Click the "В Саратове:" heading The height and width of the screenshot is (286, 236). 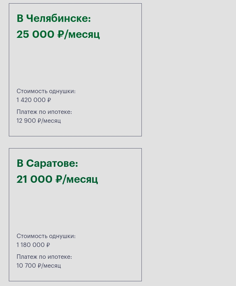(x=47, y=163)
